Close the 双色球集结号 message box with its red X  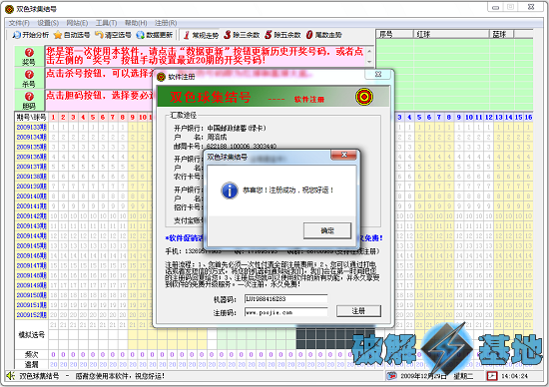(344, 155)
